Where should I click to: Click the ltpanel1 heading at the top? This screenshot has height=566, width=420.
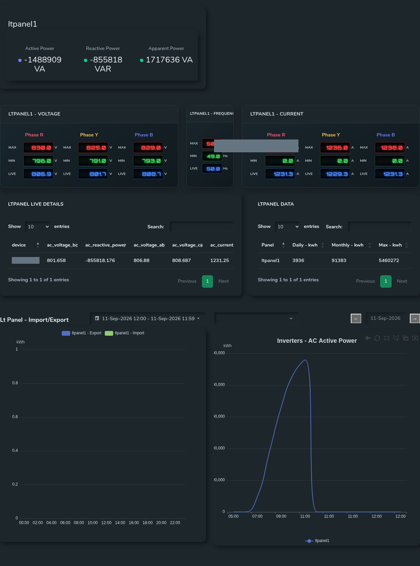23,24
